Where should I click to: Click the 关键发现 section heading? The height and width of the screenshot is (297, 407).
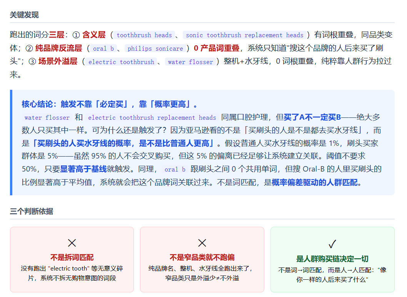[x=24, y=15]
